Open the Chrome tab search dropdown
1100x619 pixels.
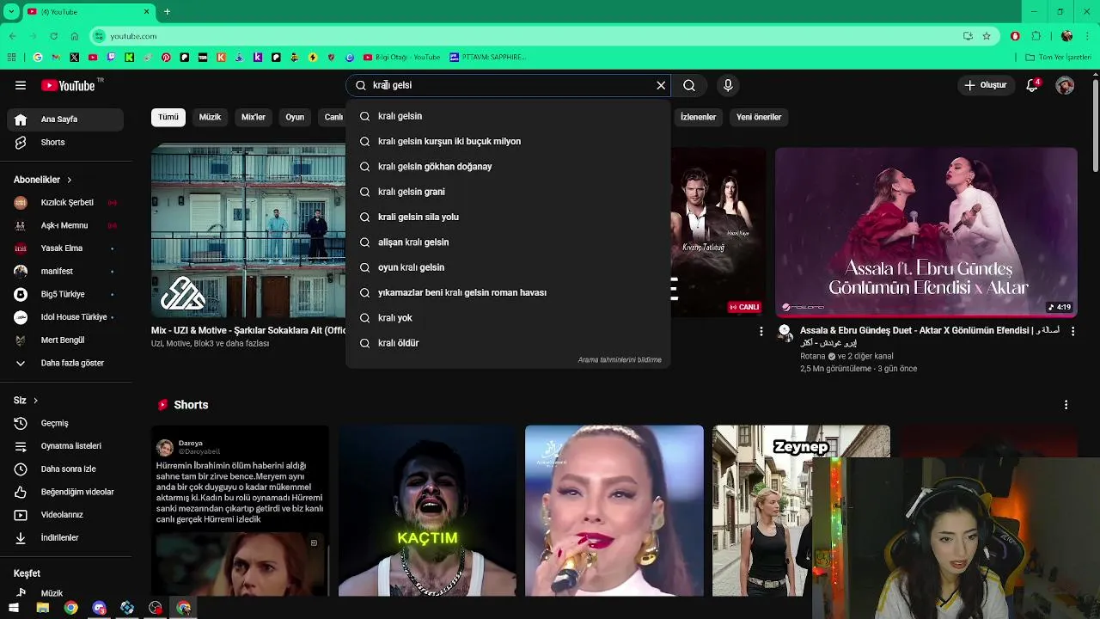pos(11,11)
